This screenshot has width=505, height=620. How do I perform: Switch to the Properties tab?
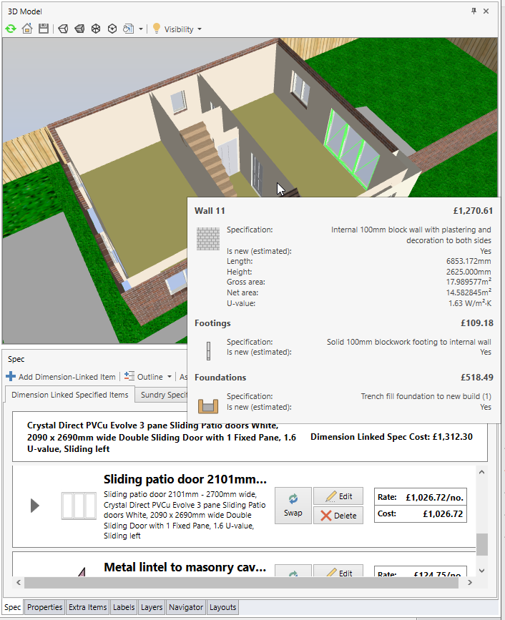click(x=45, y=607)
